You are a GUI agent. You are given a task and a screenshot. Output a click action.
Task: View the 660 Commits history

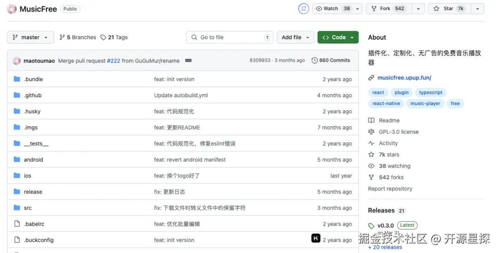[331, 60]
